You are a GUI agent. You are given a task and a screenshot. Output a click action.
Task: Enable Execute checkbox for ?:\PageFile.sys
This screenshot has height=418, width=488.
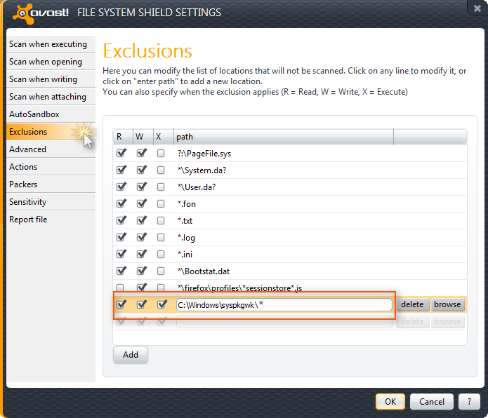click(x=161, y=153)
